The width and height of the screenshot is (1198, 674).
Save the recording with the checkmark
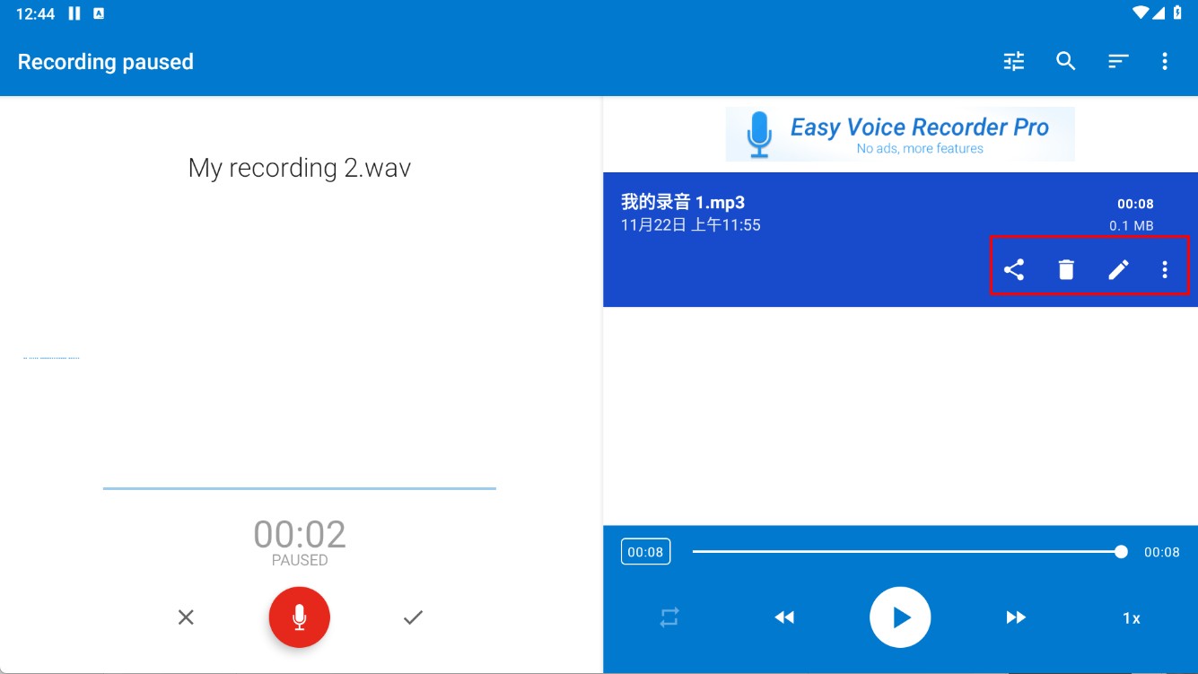(x=413, y=617)
